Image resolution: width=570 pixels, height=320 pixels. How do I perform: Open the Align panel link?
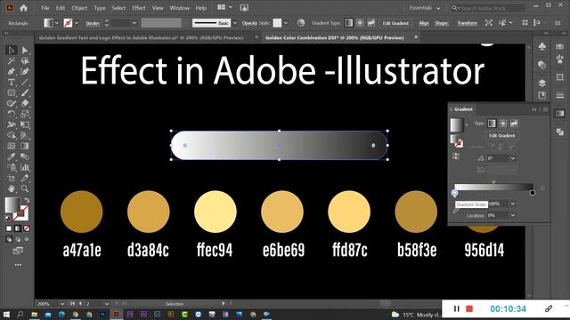[x=424, y=23]
